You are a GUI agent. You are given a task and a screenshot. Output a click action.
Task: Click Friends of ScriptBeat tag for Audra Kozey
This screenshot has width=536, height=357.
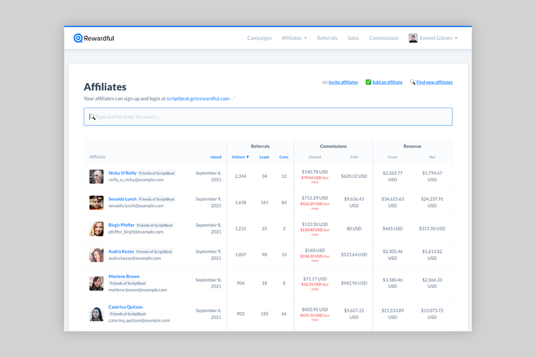pyautogui.click(x=154, y=252)
